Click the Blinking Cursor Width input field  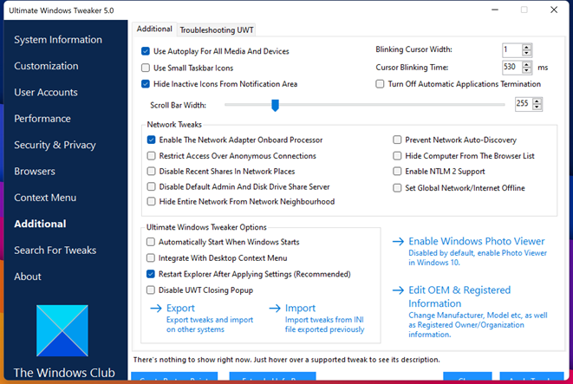(512, 50)
